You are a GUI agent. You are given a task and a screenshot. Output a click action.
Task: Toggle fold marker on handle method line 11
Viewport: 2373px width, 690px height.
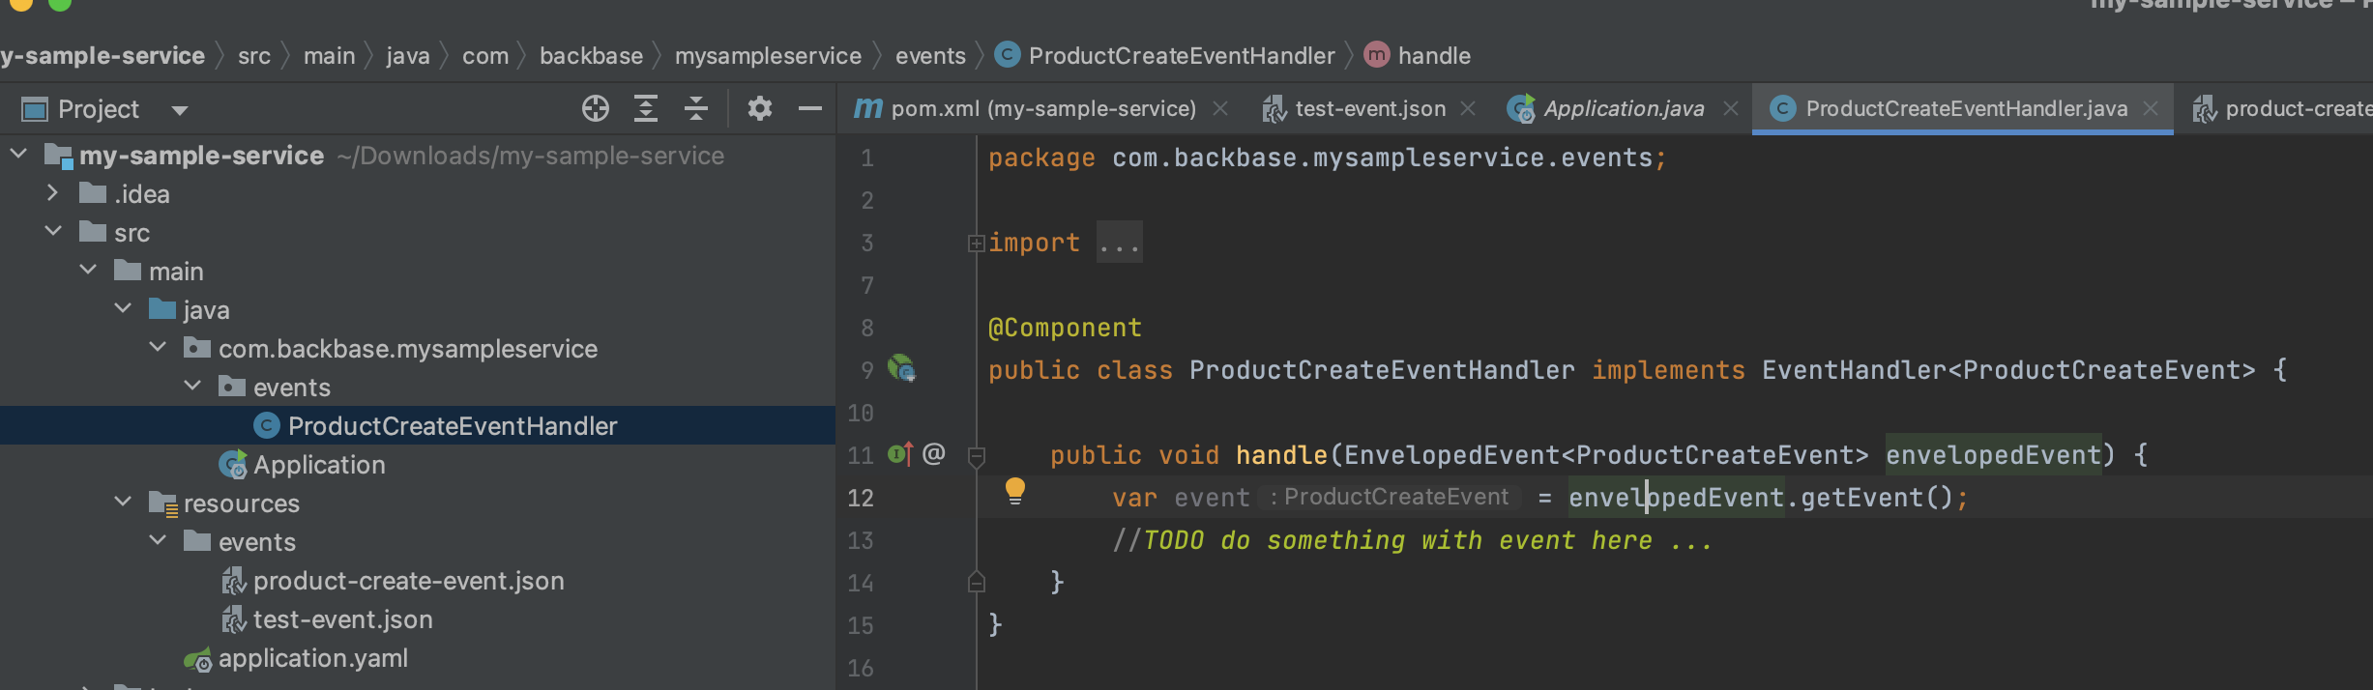[977, 455]
